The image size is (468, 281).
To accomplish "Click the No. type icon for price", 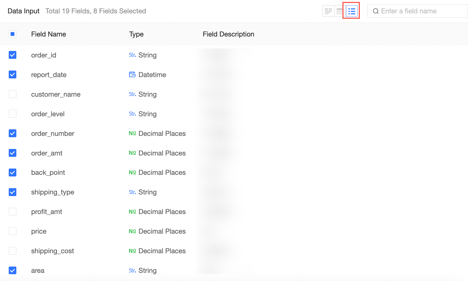I will [x=132, y=231].
